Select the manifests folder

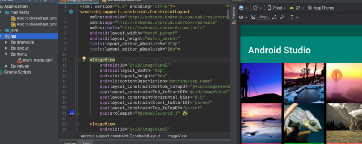[x=20, y=12]
